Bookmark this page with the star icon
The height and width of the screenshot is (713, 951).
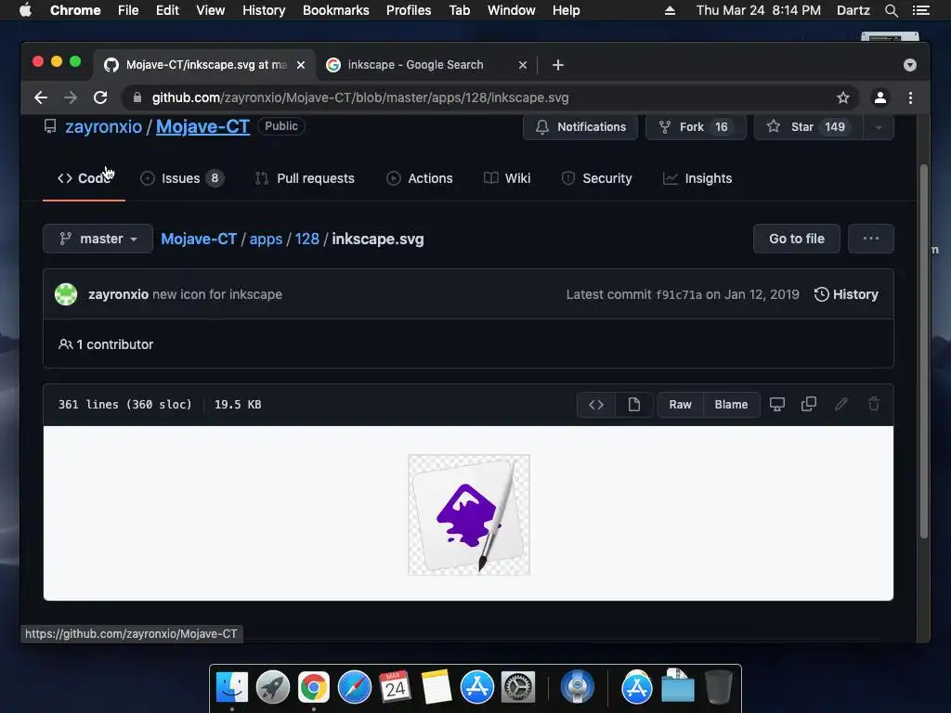843,97
